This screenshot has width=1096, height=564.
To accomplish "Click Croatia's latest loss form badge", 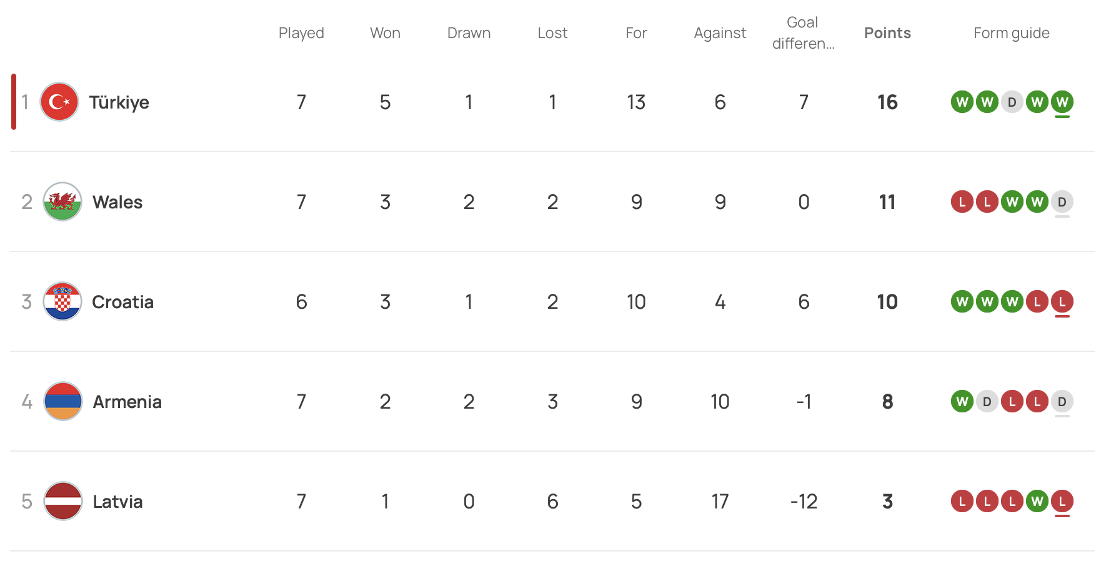I will 1062,301.
